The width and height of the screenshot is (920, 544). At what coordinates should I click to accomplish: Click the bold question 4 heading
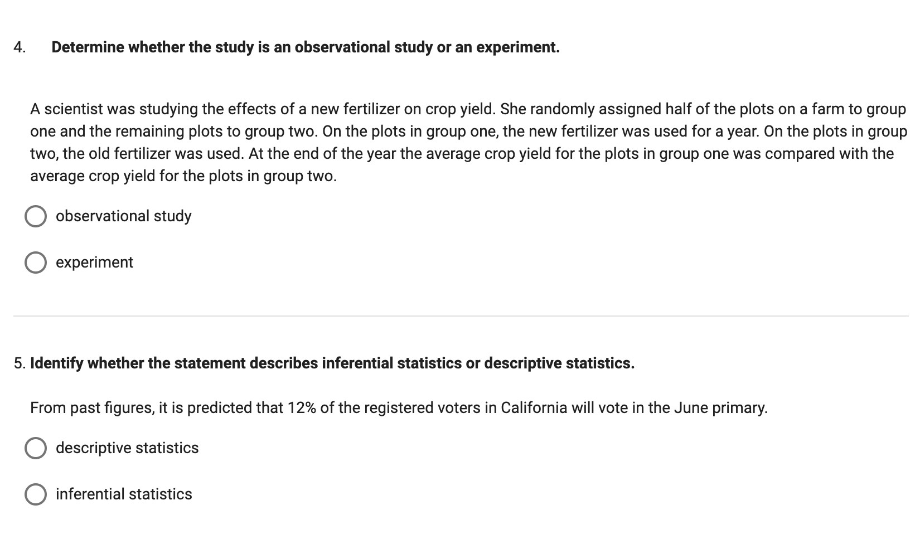pyautogui.click(x=306, y=47)
